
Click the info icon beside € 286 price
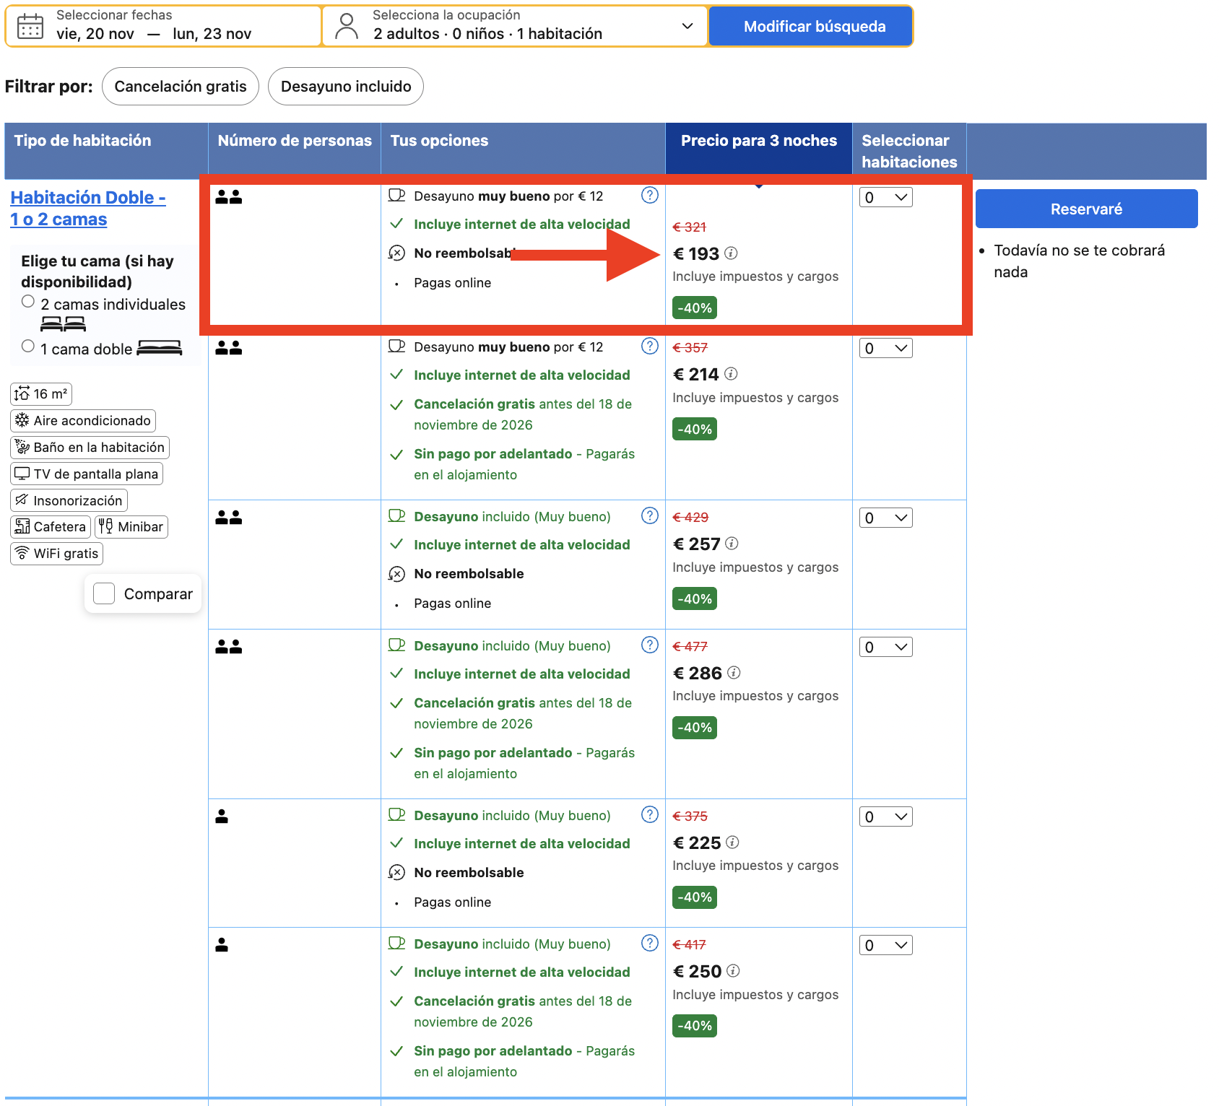coord(734,673)
